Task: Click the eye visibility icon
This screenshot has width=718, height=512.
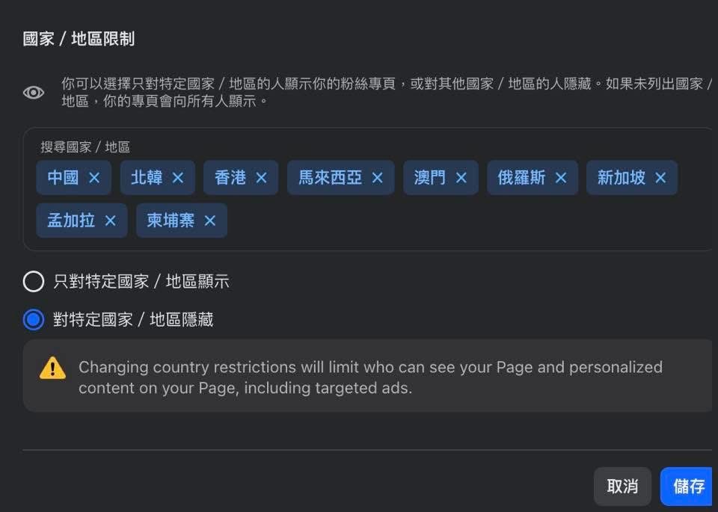Action: 34,93
